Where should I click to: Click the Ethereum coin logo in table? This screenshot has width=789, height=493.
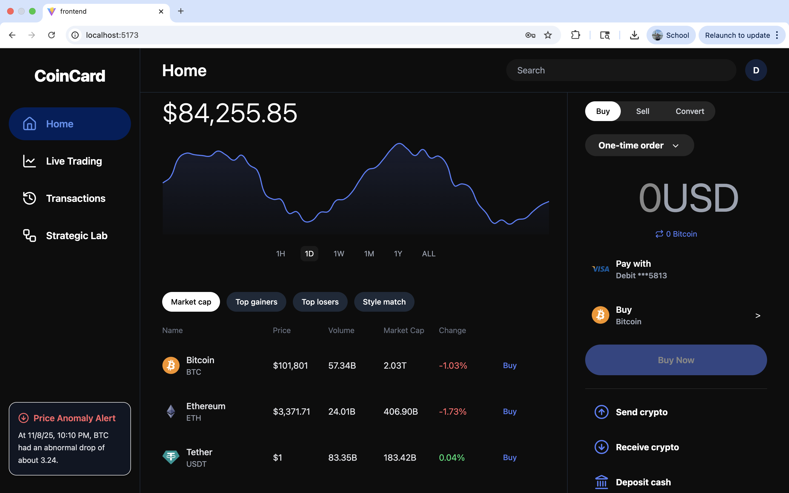(171, 411)
